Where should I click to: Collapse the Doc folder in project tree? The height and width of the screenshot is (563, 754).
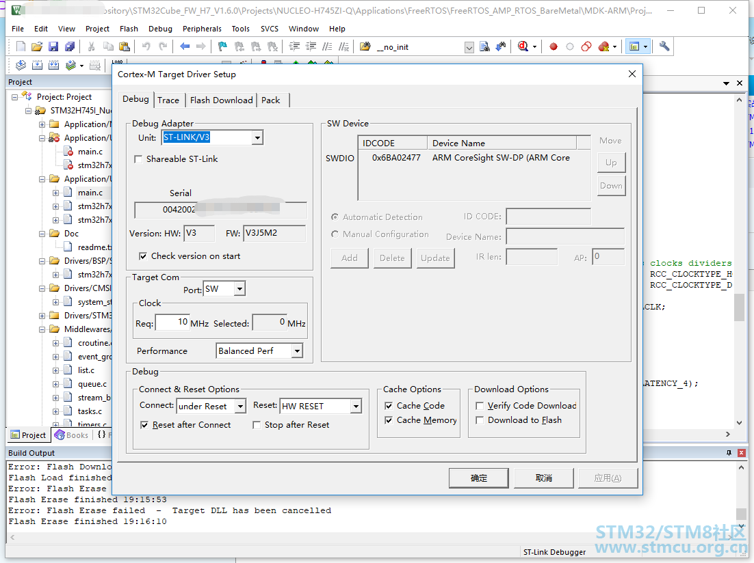(x=42, y=234)
